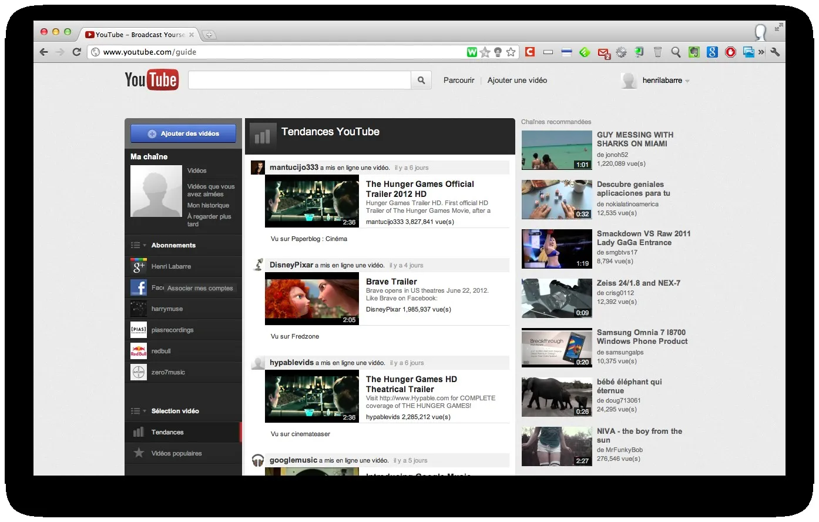Click the Gmail extension icon
The height and width of the screenshot is (522, 819).
[x=604, y=53]
